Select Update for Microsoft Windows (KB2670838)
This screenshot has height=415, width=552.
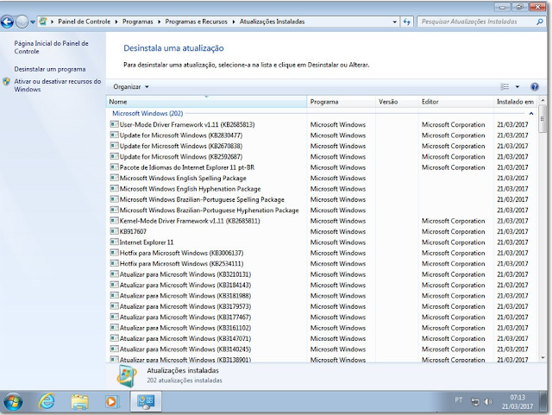322,146
